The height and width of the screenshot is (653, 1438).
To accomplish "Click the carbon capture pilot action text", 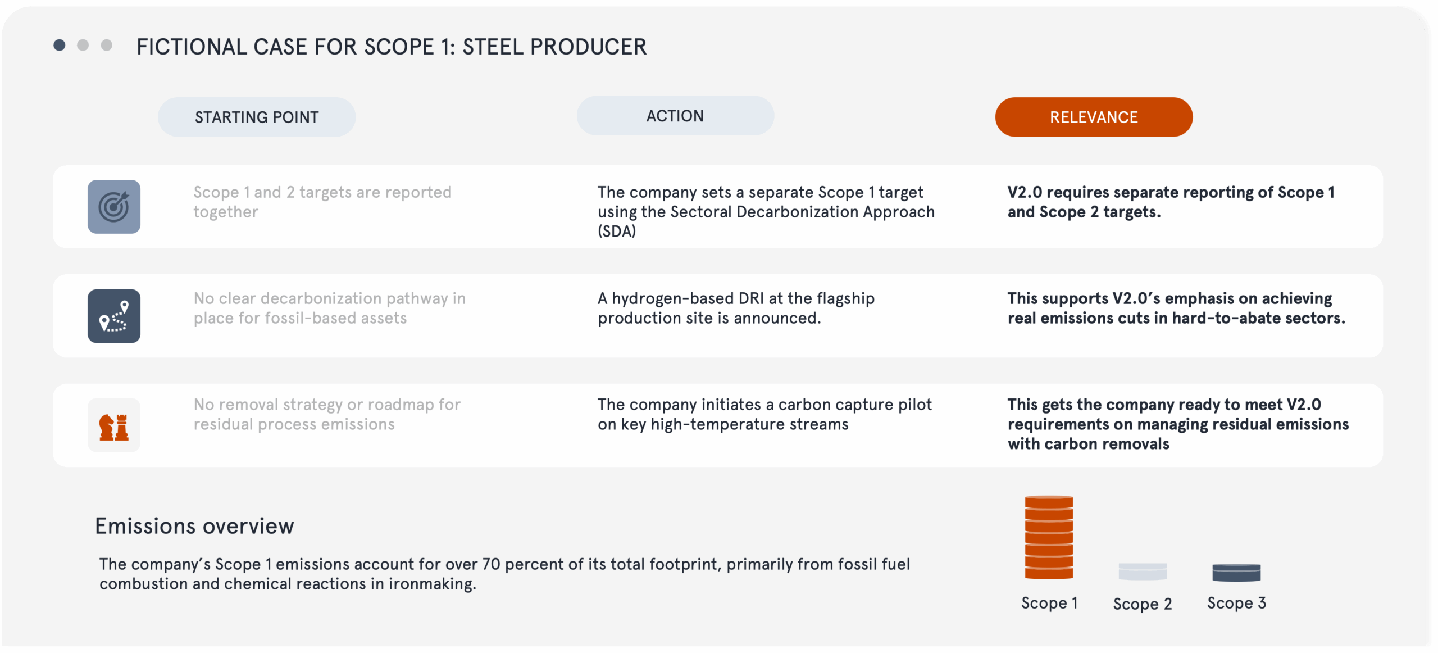I will tap(764, 414).
